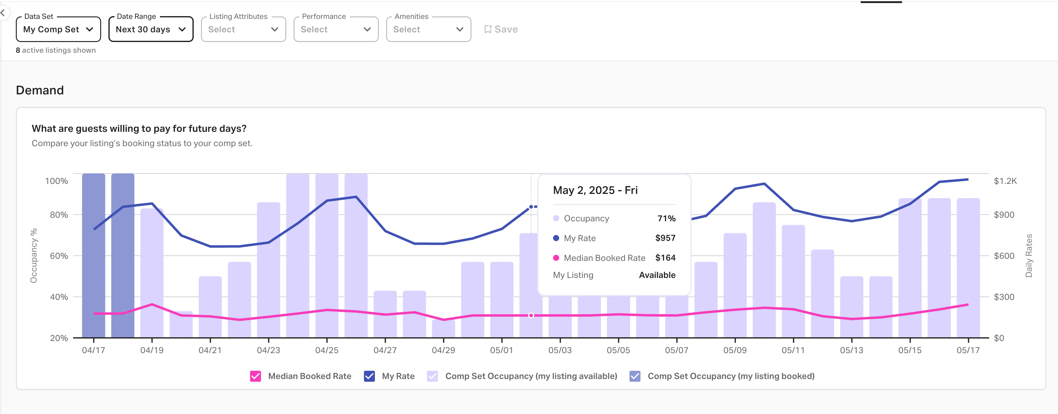Open the My Comp Set data set dropdown
1058x414 pixels.
click(58, 29)
